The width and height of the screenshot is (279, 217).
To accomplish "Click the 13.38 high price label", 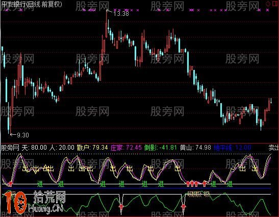I will 121,14.
